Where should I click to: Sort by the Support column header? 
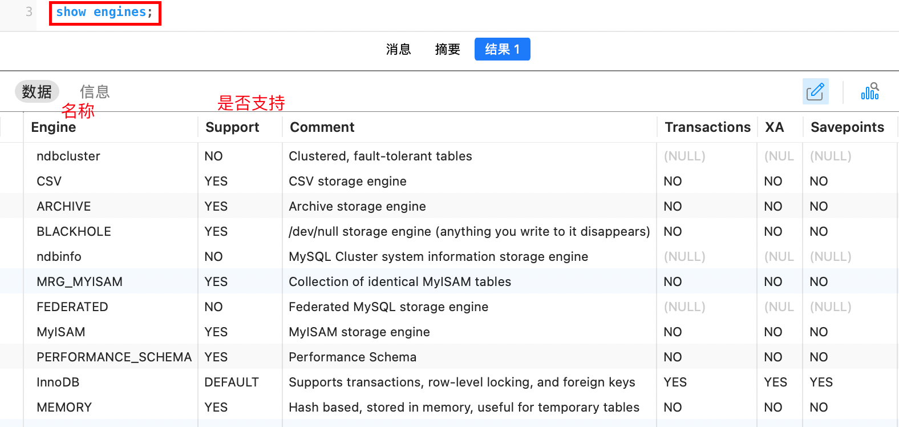pos(232,127)
